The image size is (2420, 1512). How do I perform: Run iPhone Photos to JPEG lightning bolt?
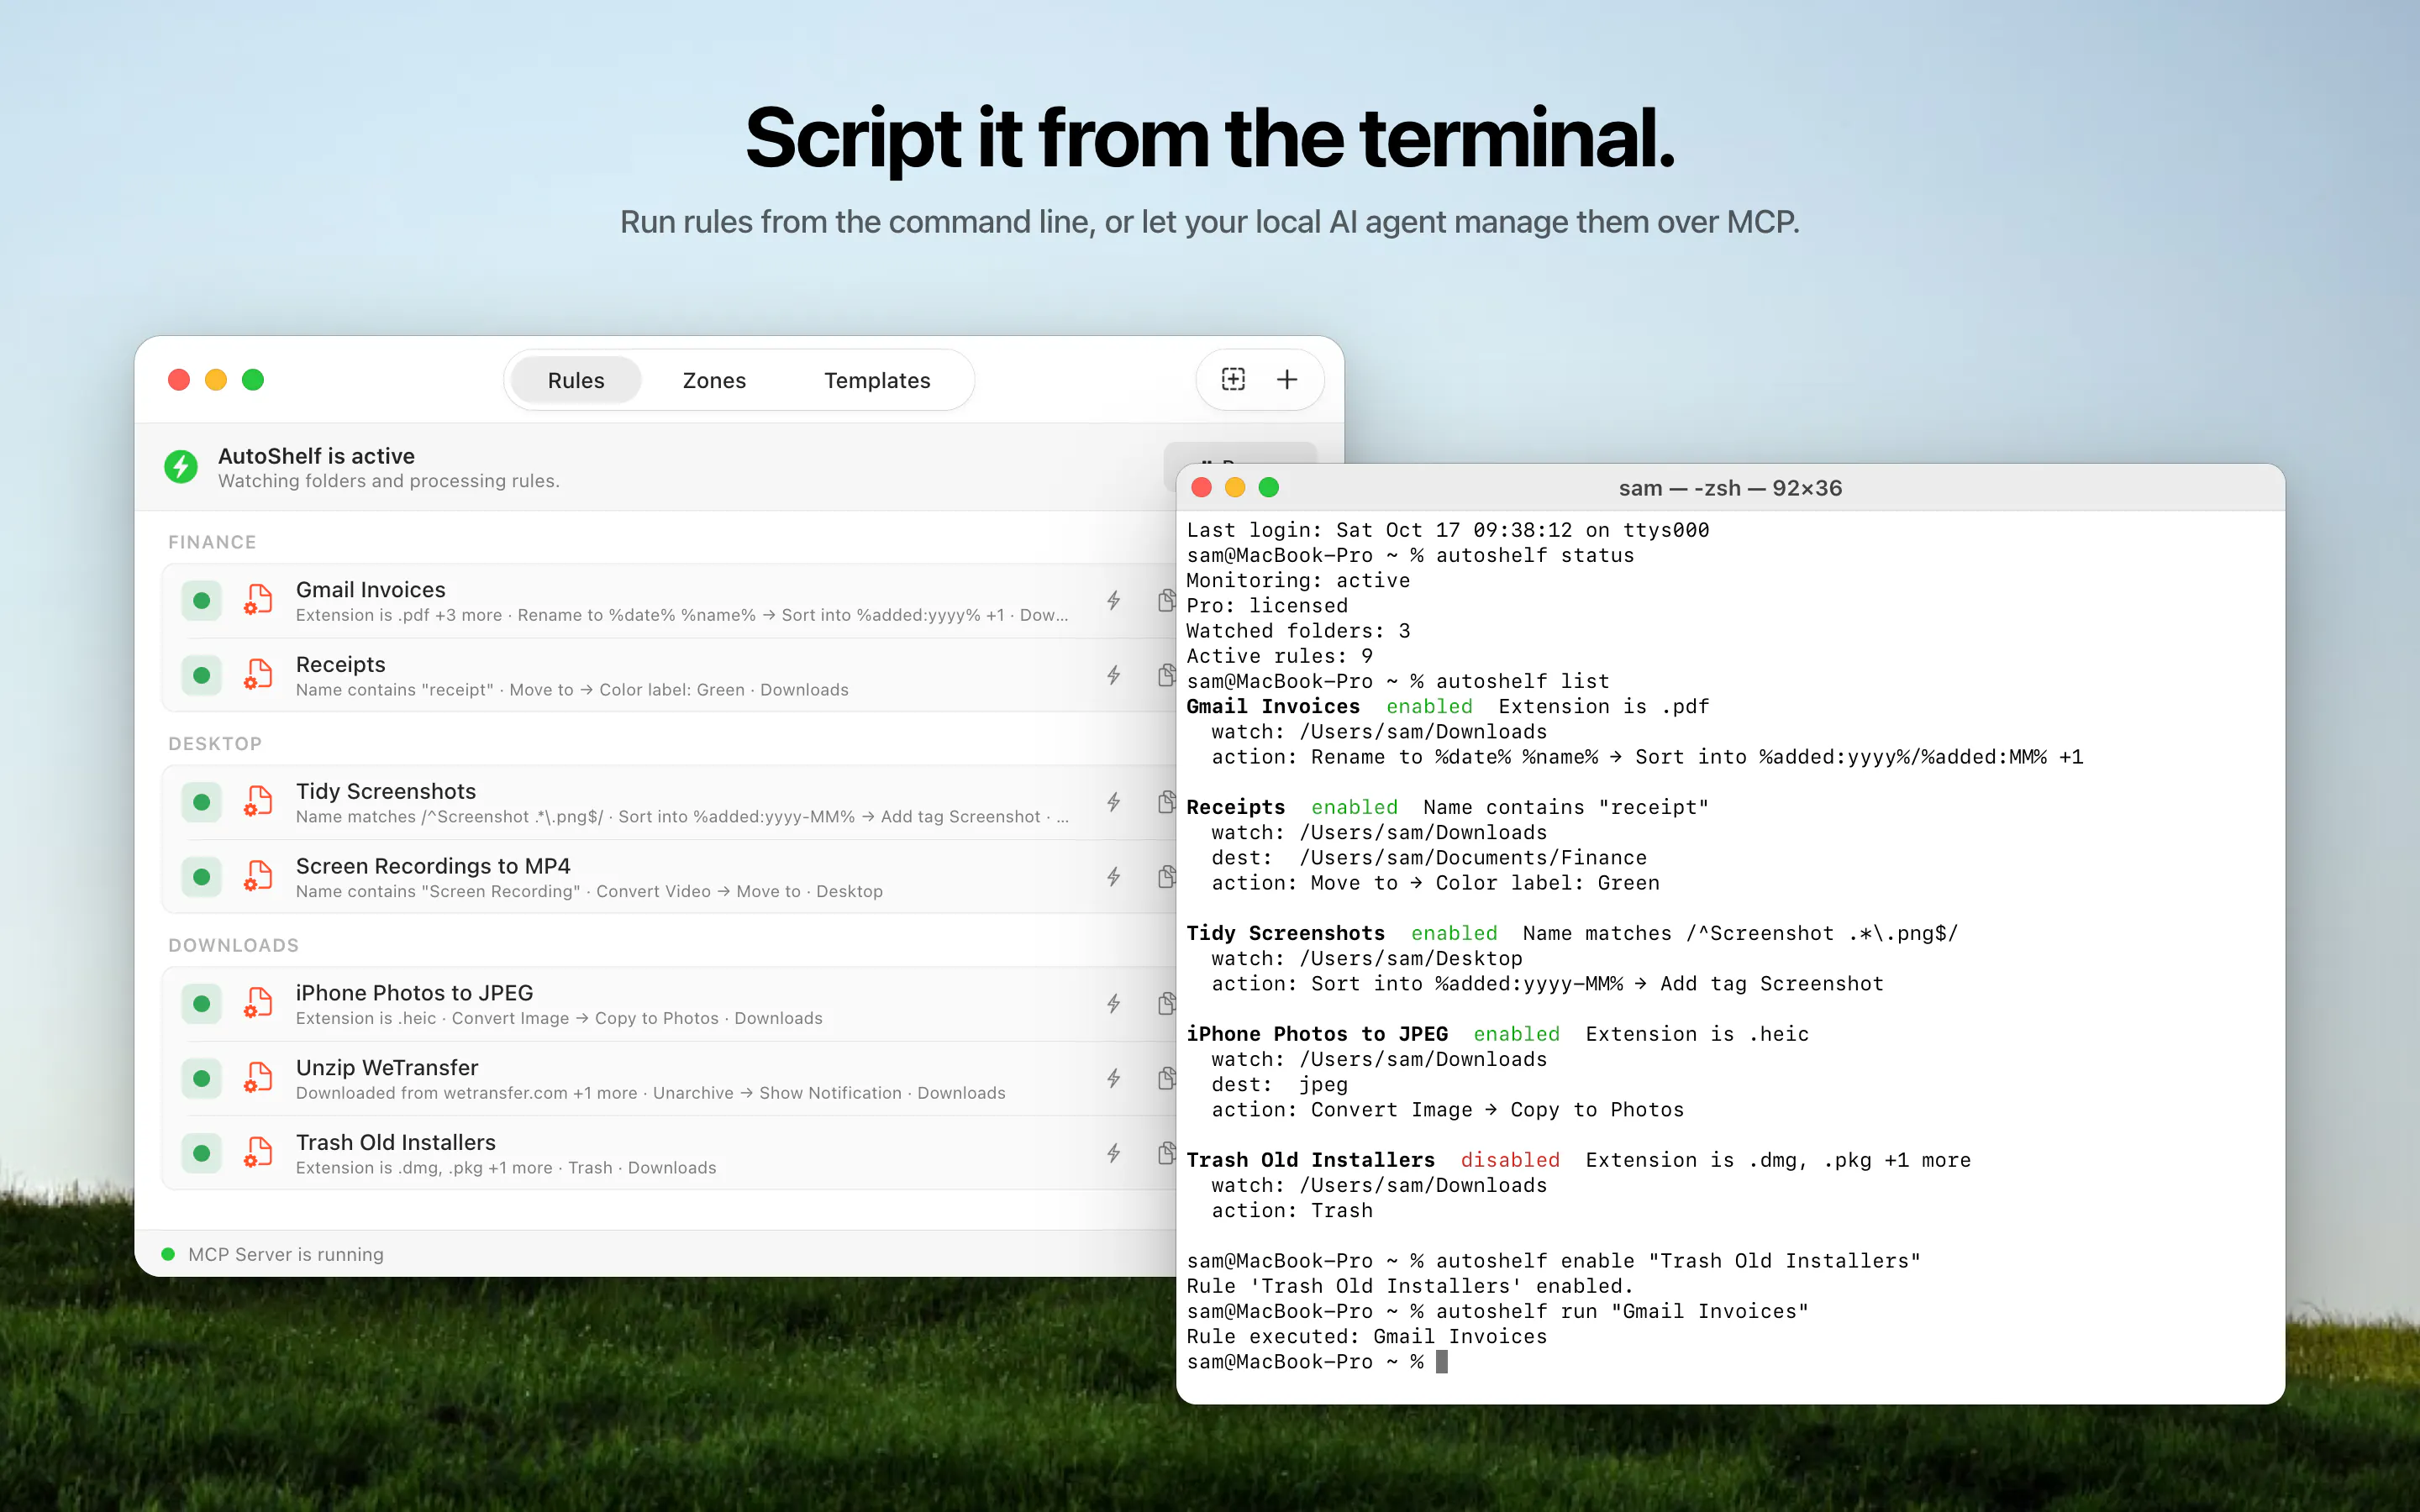coord(1113,1004)
